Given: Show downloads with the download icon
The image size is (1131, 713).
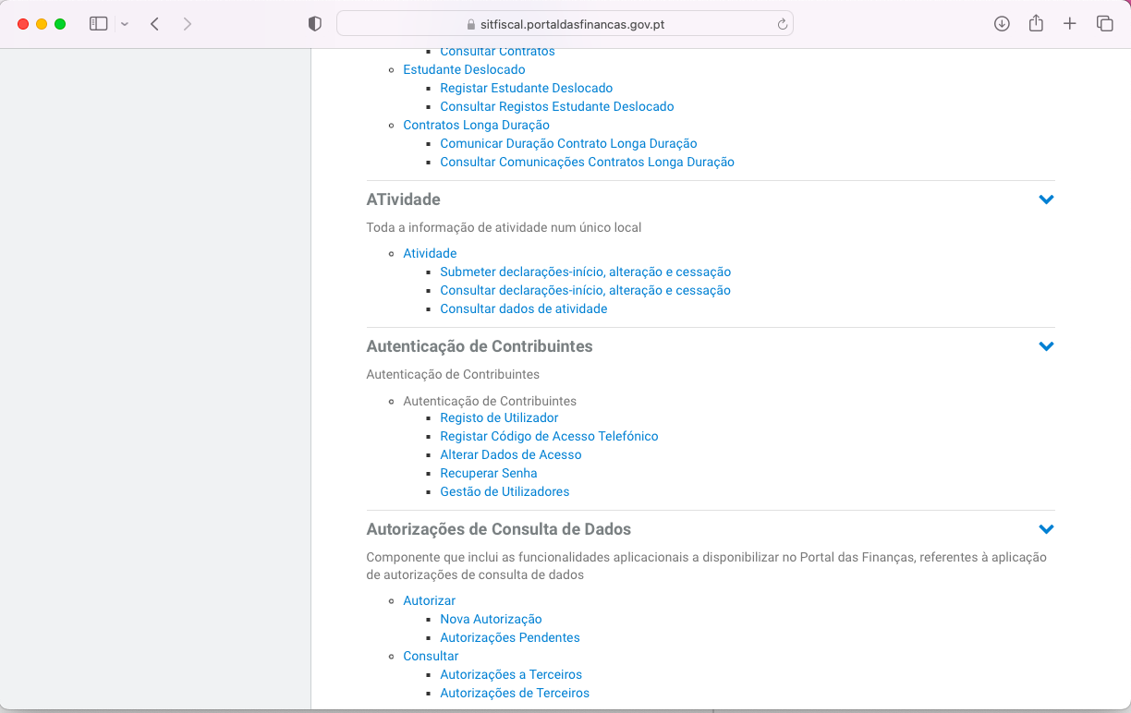Looking at the screenshot, I should point(1002,24).
